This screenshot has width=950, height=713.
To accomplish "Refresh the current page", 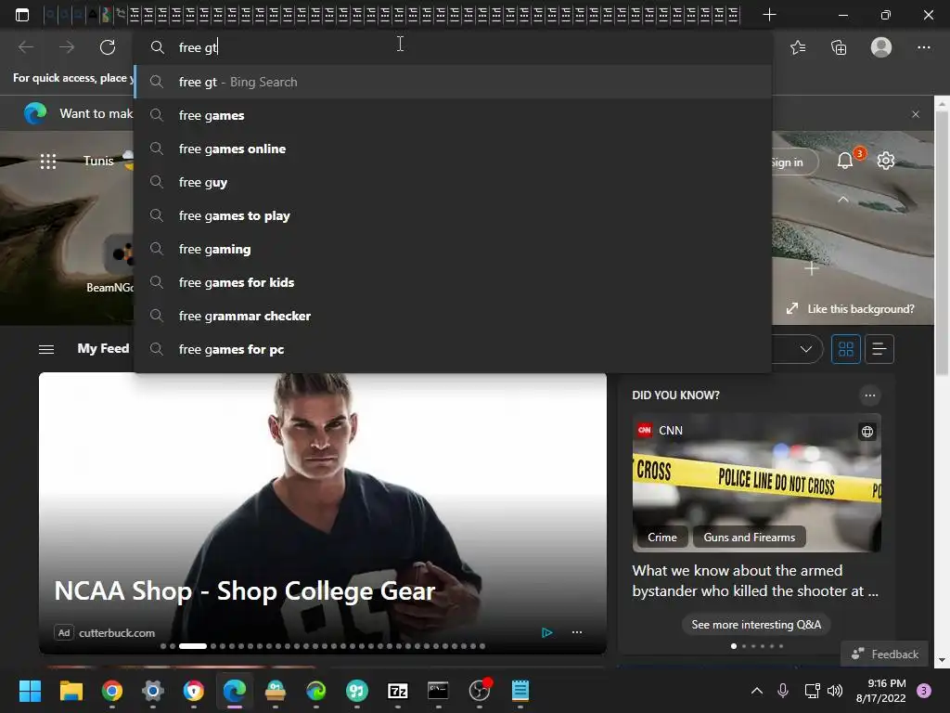I will [x=108, y=47].
